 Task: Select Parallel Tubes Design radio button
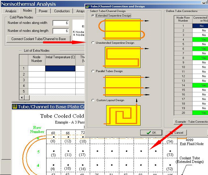(x=93, y=71)
